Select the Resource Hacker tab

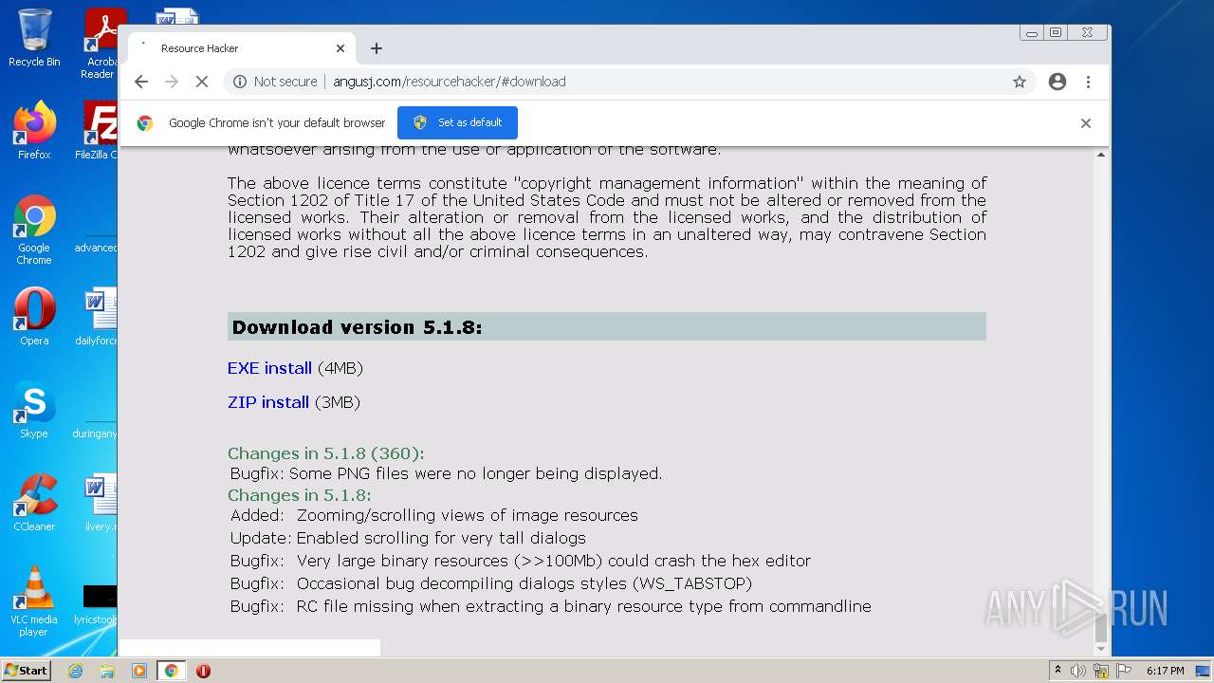[x=242, y=48]
